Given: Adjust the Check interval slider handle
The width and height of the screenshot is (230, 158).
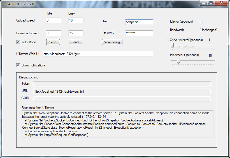Looking at the screenshot, I should [x=172, y=45].
